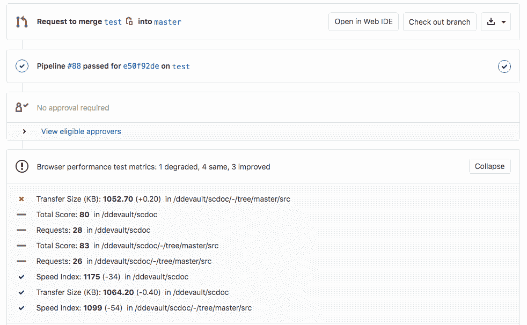Open the master branch link
Viewport: 527px width, 325px height.
[x=167, y=21]
